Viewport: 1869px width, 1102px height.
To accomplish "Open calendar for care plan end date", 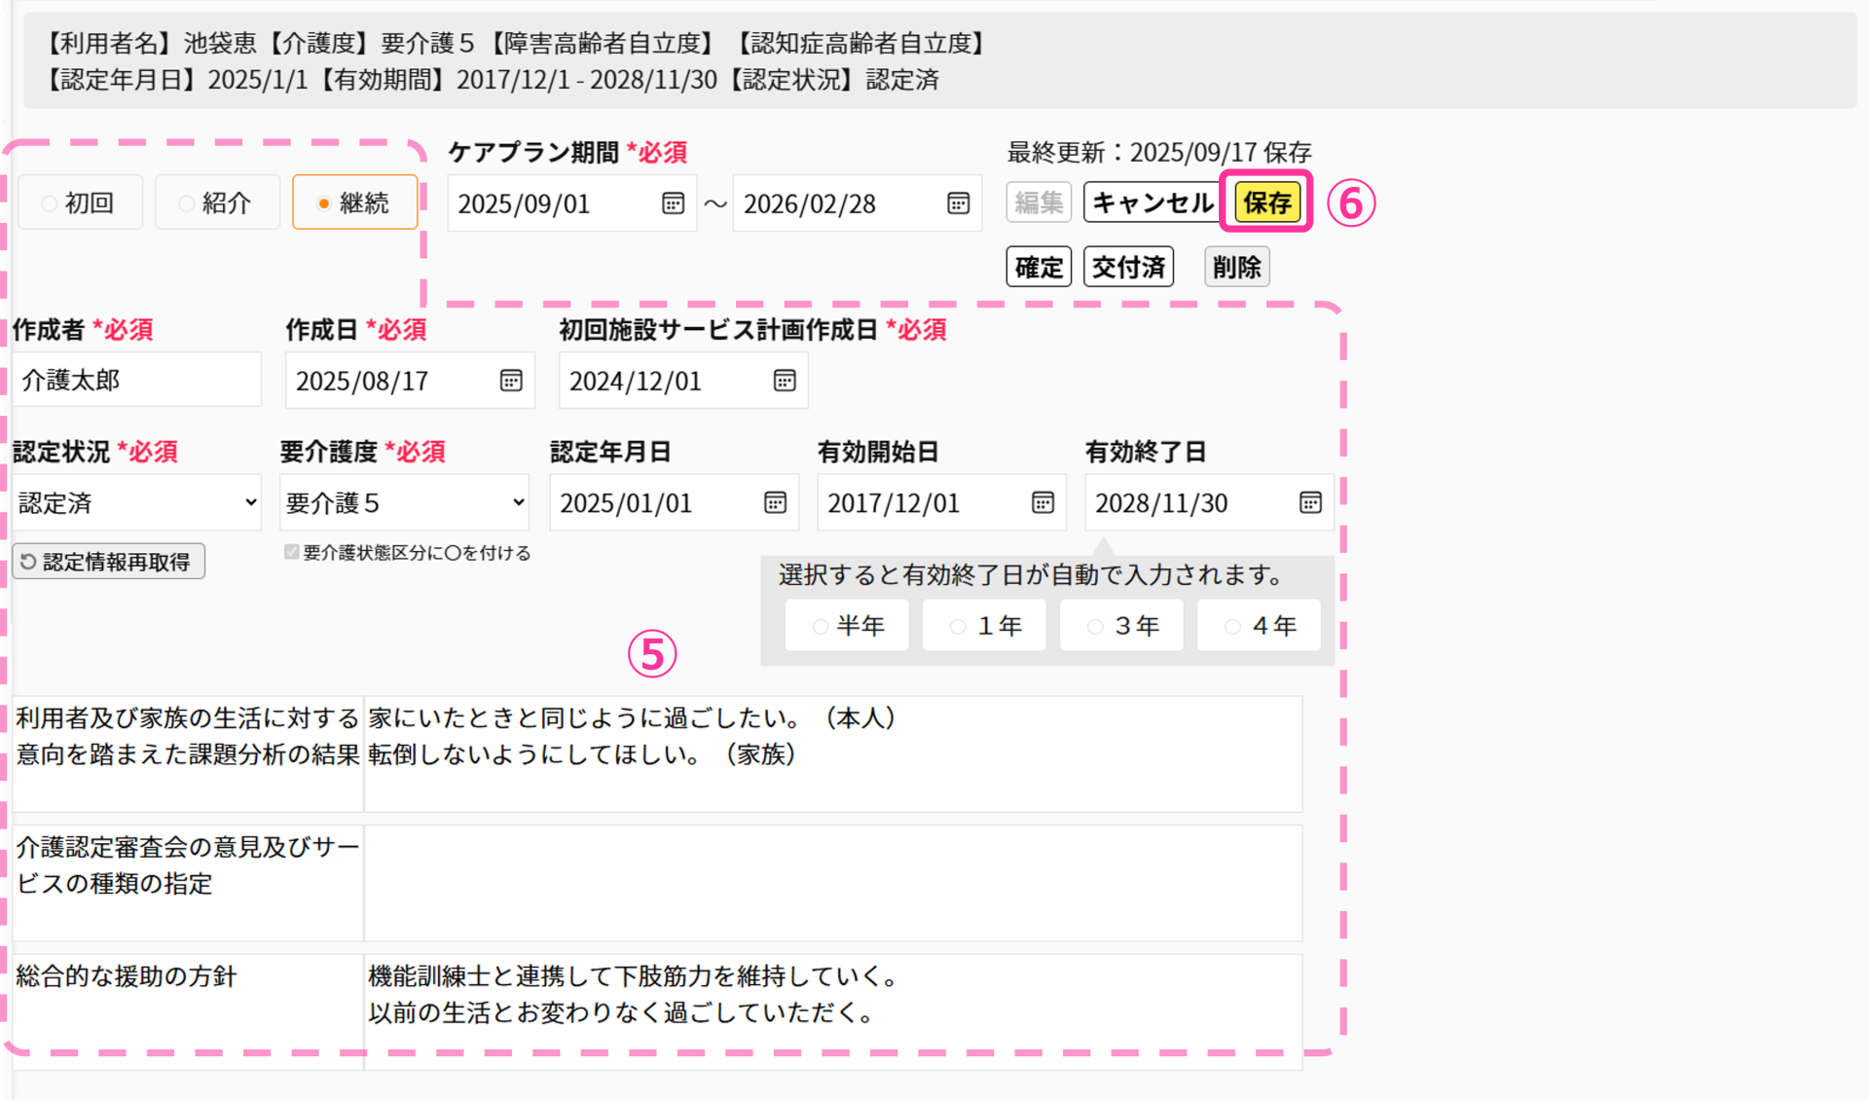I will tap(958, 203).
